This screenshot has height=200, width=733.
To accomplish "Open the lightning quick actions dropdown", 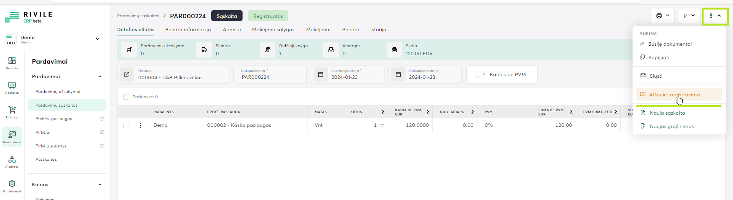I will 689,16.
